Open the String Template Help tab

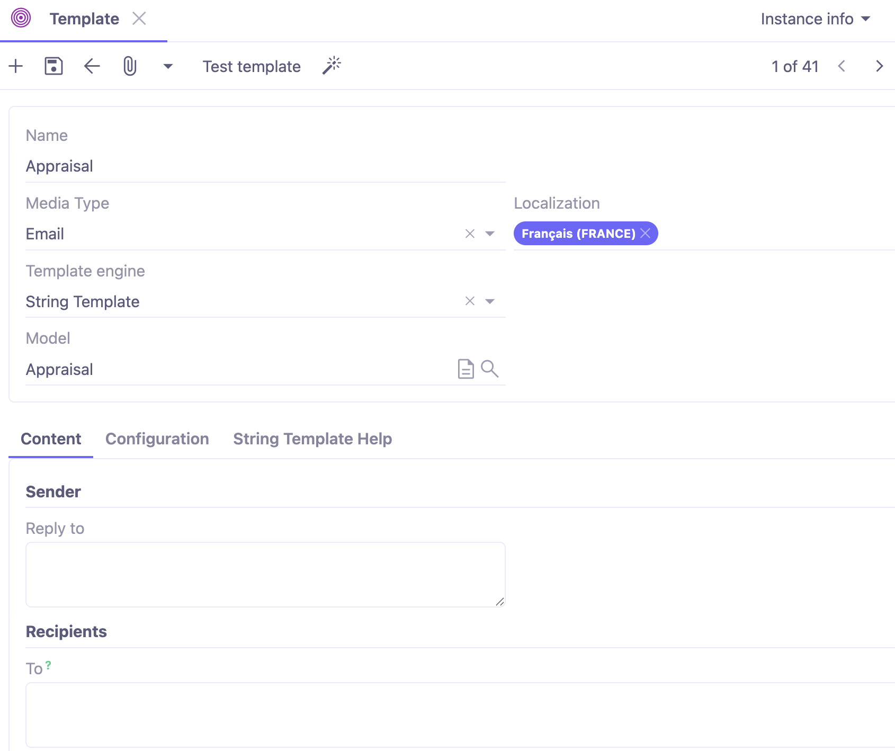[312, 439]
